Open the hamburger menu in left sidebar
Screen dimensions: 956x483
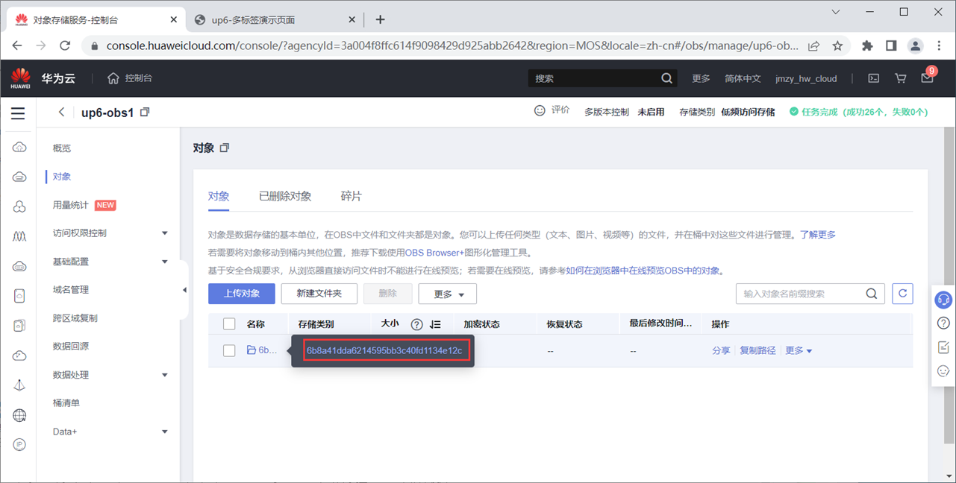(18, 113)
